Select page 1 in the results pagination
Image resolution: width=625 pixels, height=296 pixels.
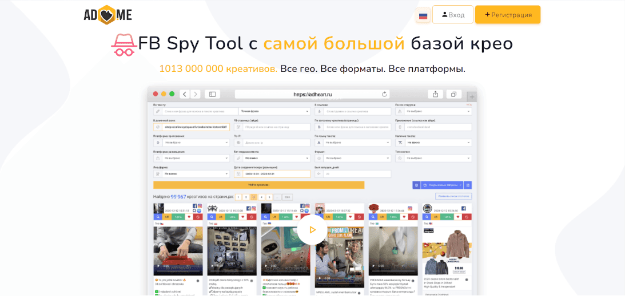[x=238, y=197]
